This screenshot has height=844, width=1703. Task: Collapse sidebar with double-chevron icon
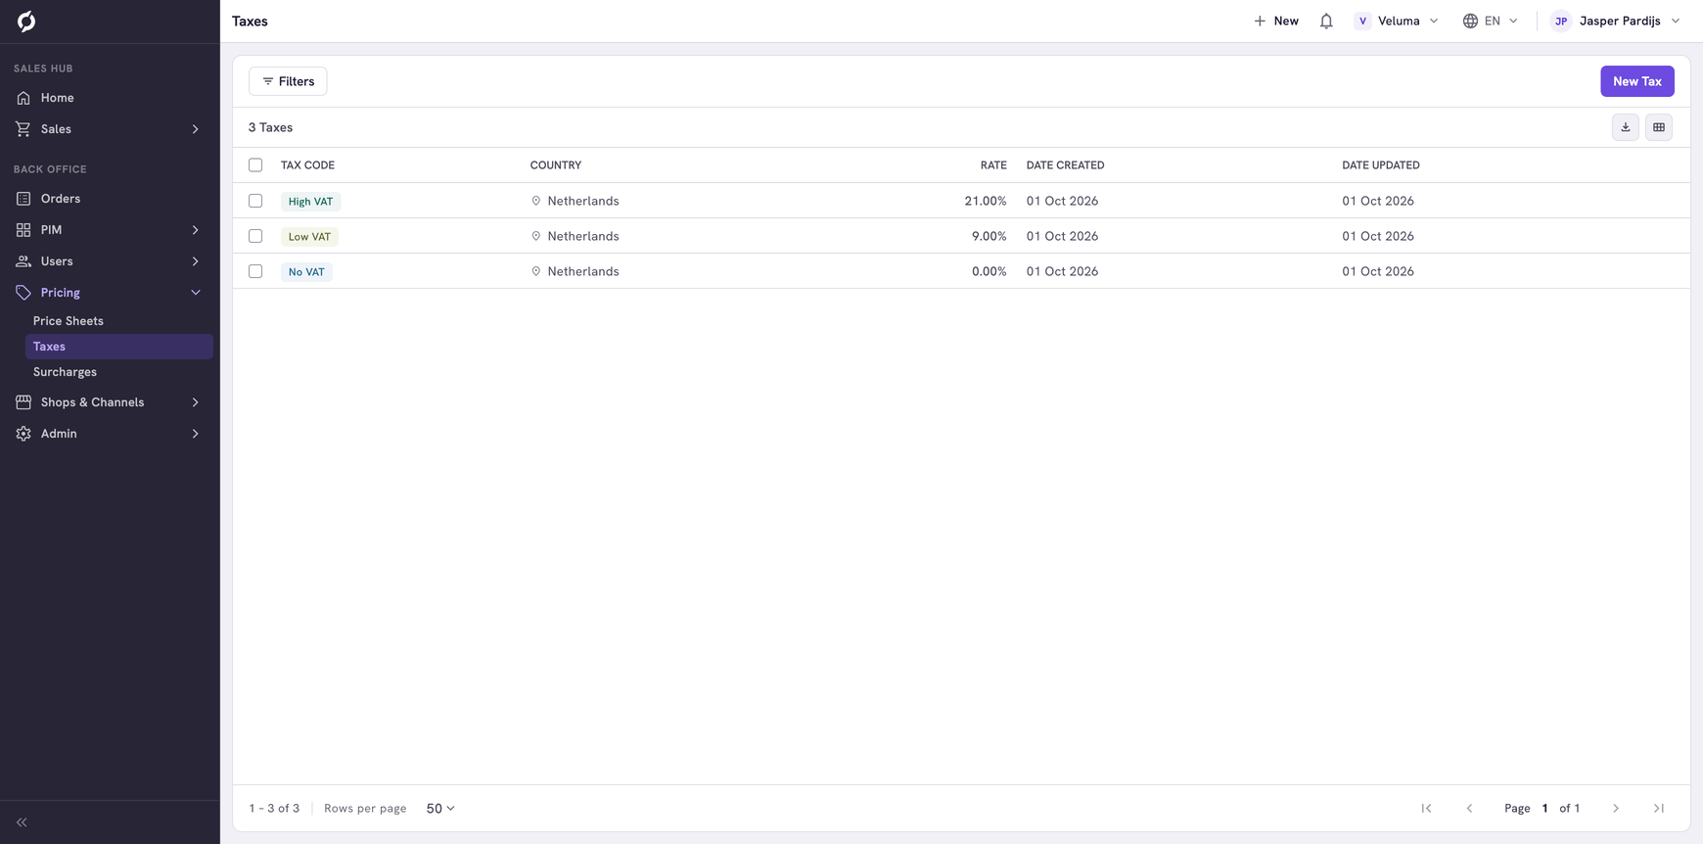22,822
